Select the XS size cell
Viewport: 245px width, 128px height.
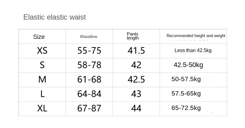42,51
